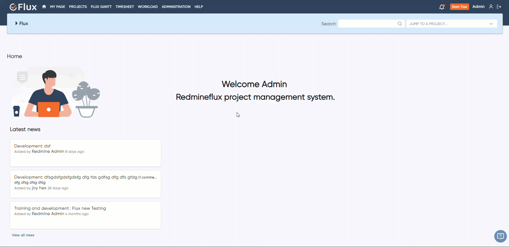Open the My Page menu

(x=58, y=7)
